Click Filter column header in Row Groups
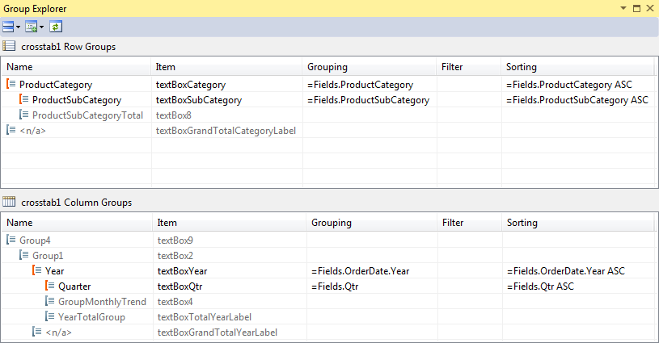 pos(469,67)
